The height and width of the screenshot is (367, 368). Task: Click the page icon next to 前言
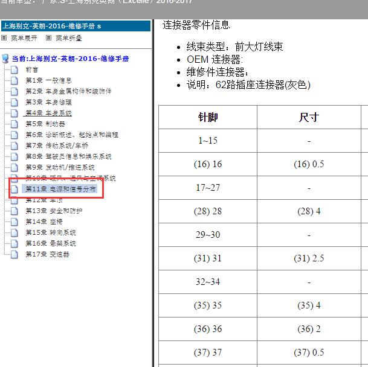[x=15, y=69]
